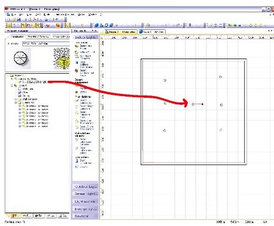Click the second blue view icon in toolbar
Viewport: 274px width, 226px height.
[102, 25]
